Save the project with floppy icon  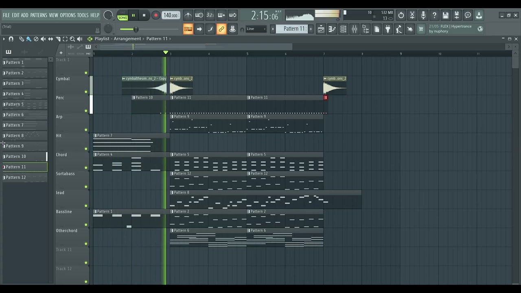446,15
